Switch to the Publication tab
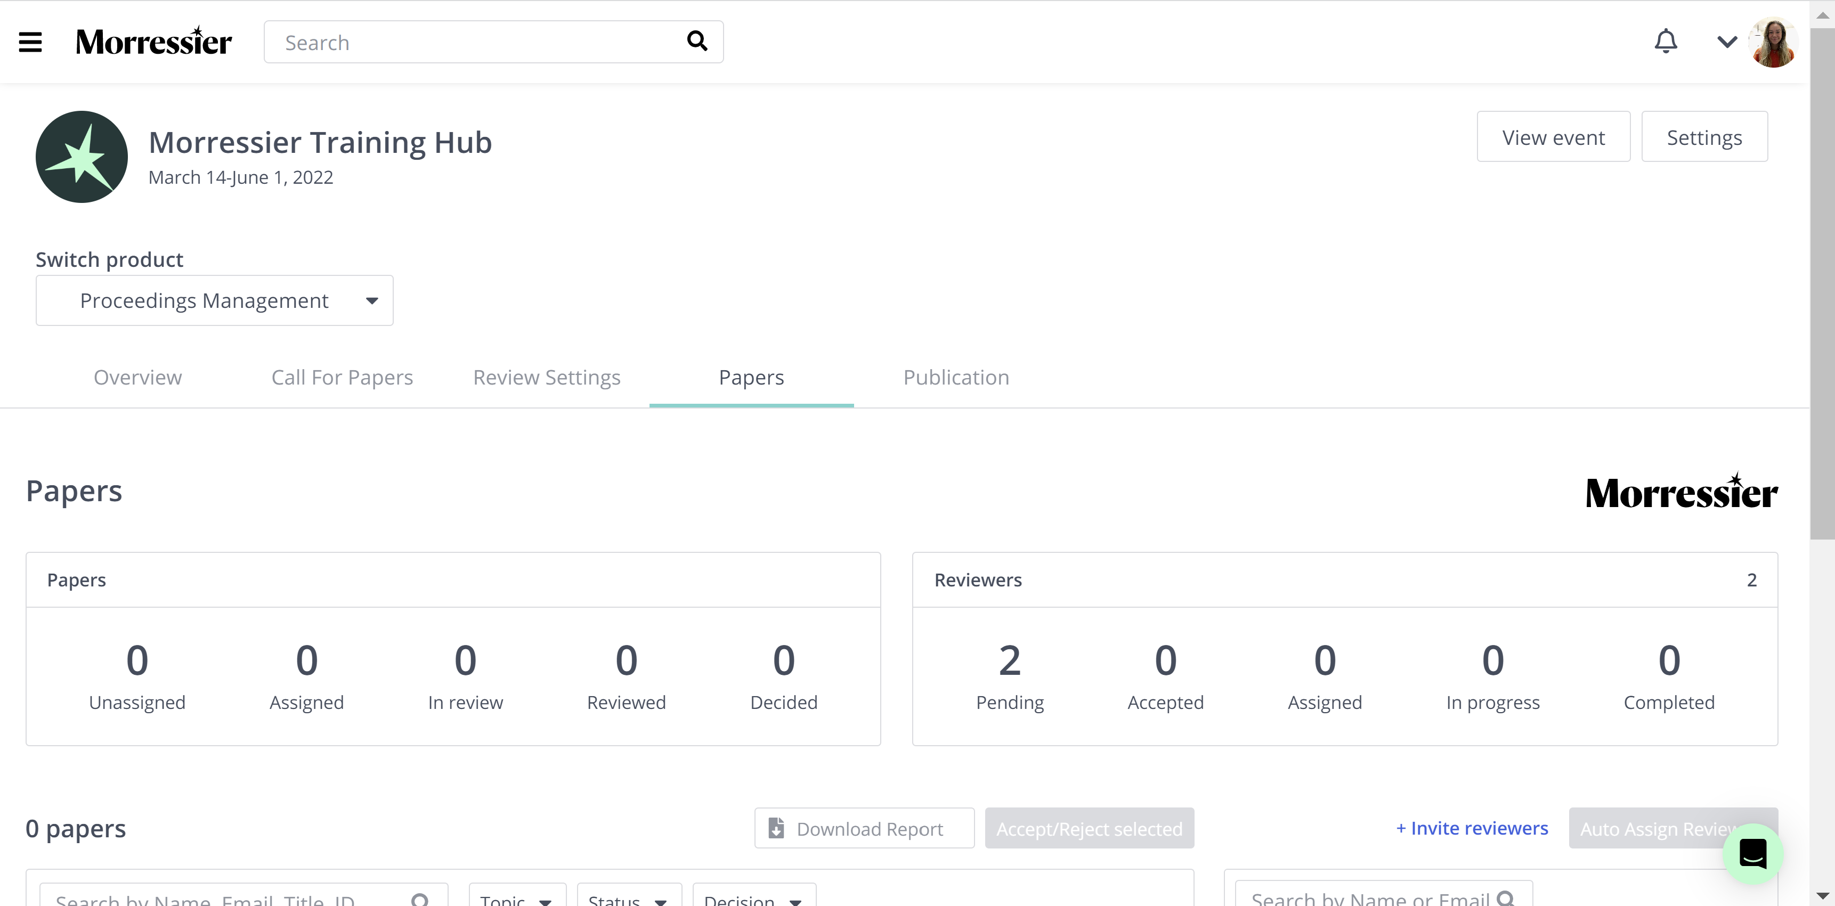 [956, 378]
